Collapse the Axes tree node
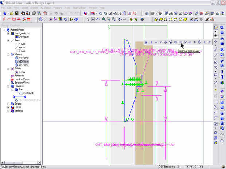Screen dimensions: 226x169 [8, 40]
